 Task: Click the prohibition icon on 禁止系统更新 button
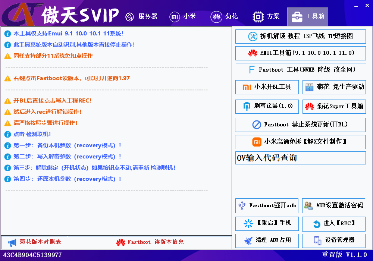pos(257,125)
